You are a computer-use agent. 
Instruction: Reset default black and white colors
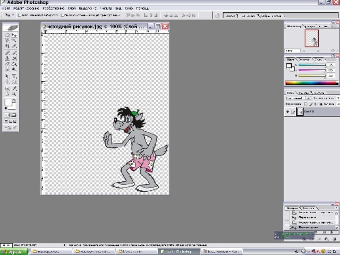pyautogui.click(x=6, y=108)
